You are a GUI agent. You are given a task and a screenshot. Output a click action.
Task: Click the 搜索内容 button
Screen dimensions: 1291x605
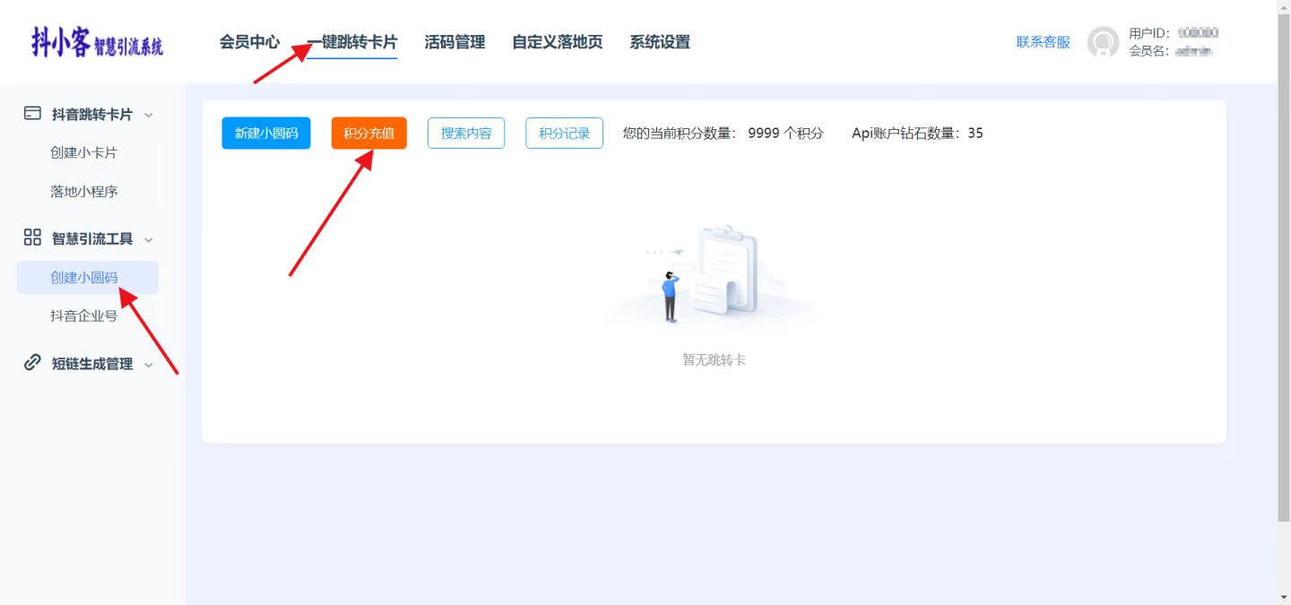[x=466, y=132]
